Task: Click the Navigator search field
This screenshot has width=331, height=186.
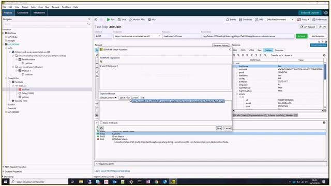Action: [x=46, y=24]
